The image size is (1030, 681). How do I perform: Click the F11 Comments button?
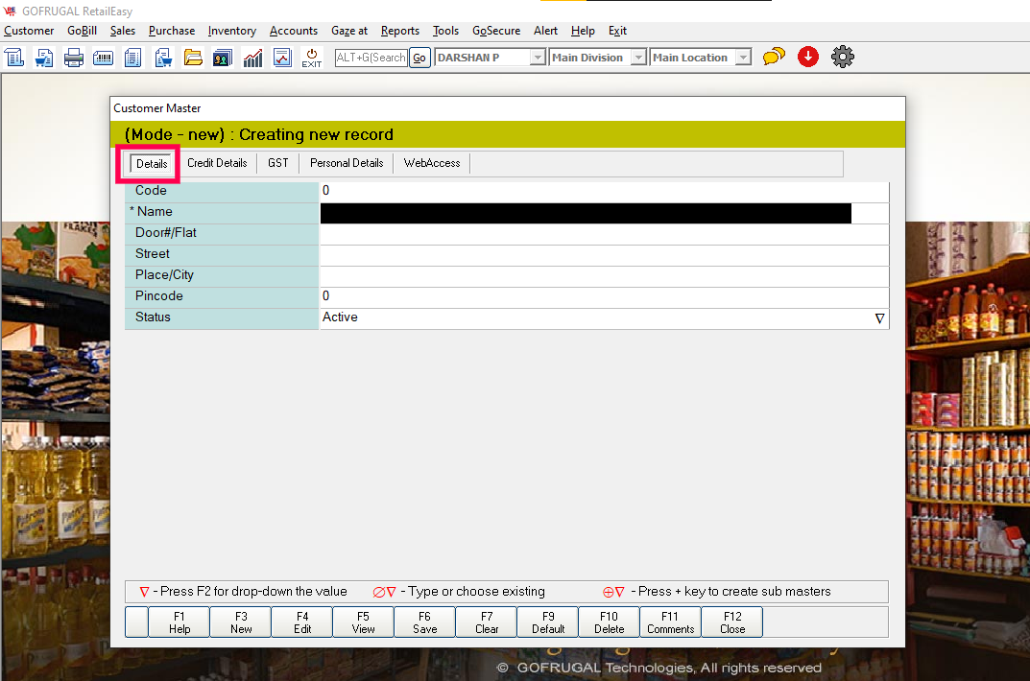pos(671,622)
